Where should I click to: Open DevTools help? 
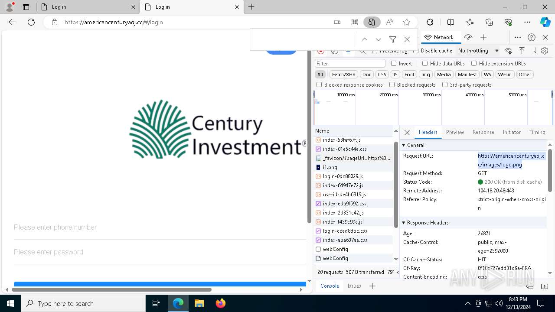pyautogui.click(x=532, y=37)
